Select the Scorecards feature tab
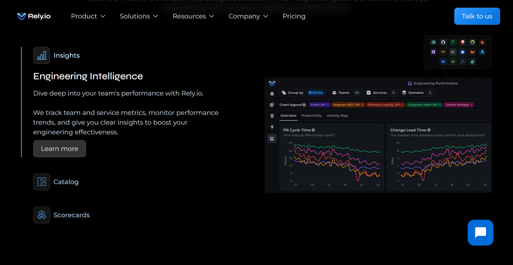 62,215
